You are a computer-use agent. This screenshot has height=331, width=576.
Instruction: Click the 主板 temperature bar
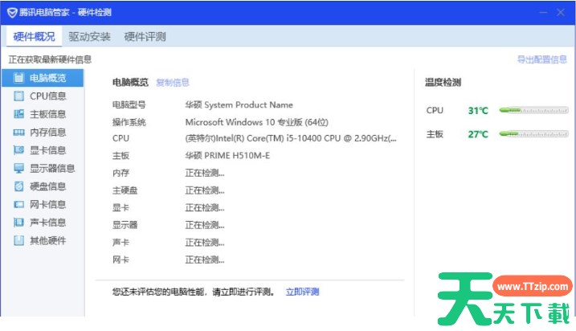click(533, 134)
